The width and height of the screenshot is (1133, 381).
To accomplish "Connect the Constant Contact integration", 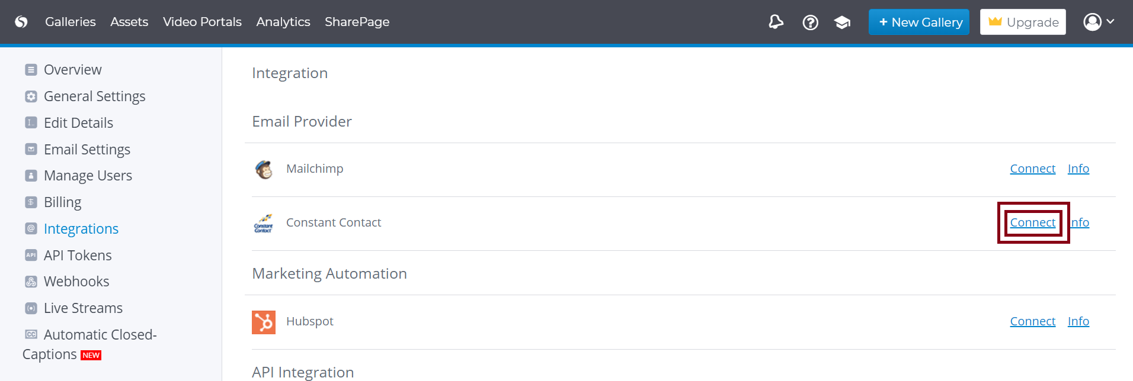I will click(1032, 222).
